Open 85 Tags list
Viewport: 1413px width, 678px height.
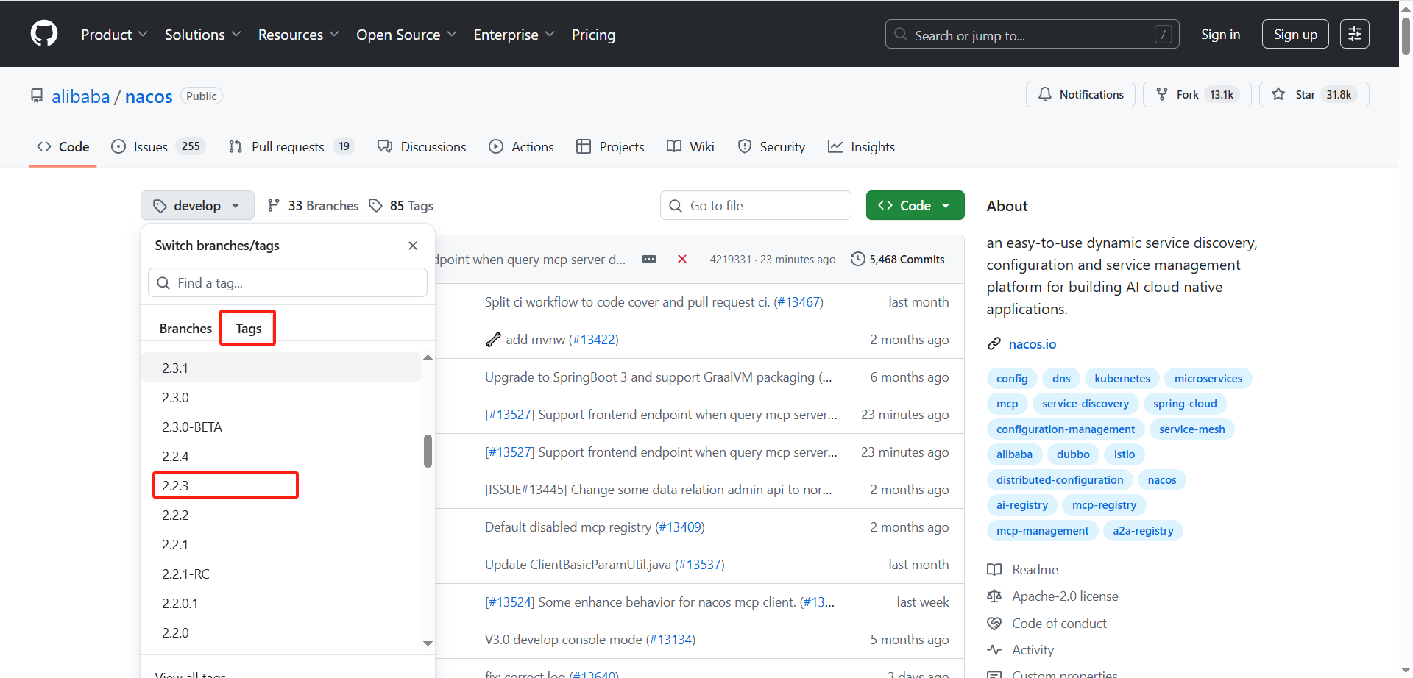coord(401,206)
